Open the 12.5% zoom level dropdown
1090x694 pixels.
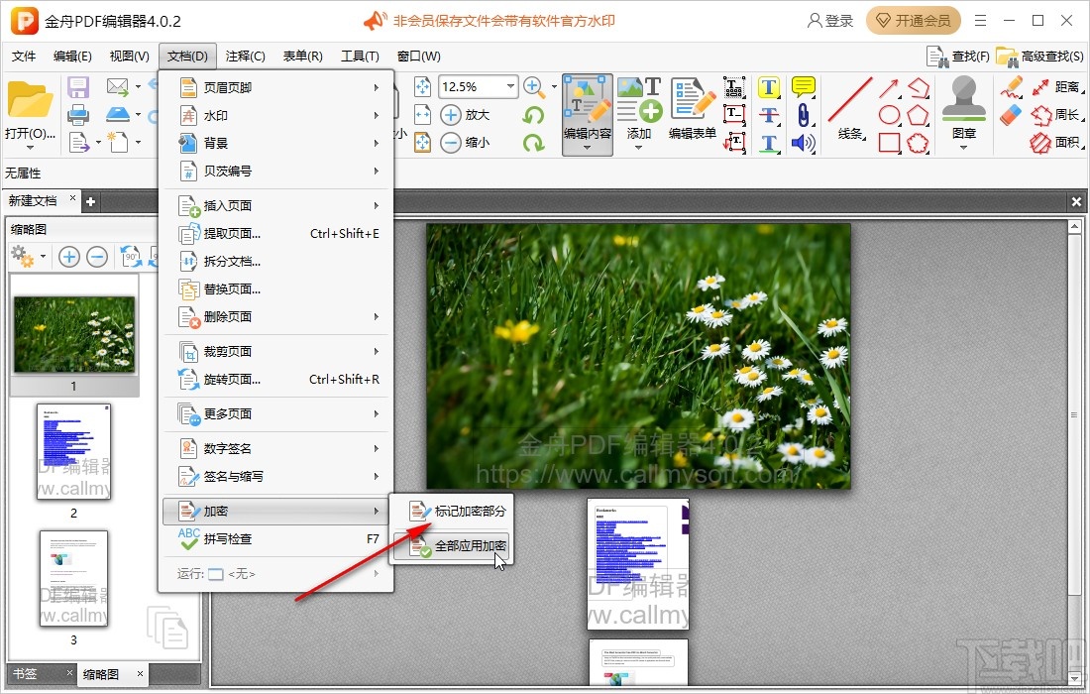click(x=511, y=86)
